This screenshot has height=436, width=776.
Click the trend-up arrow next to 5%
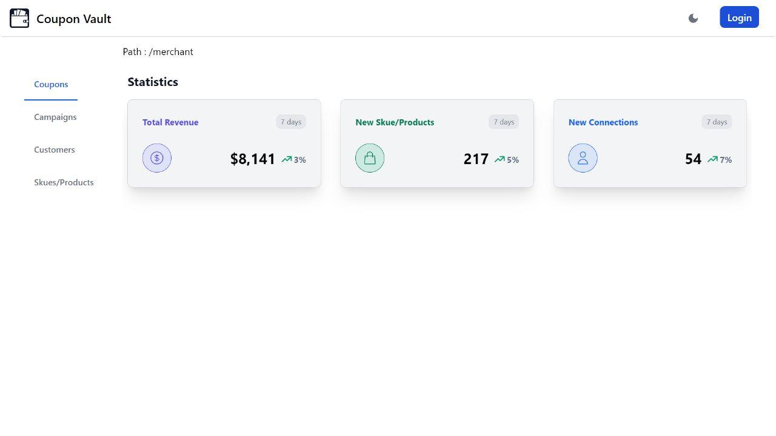click(500, 159)
